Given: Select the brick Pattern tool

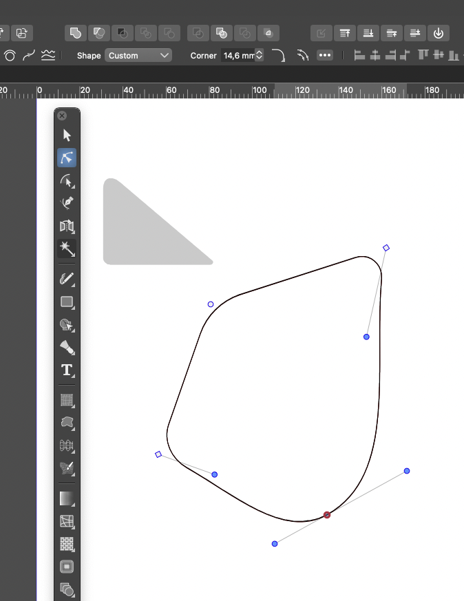Looking at the screenshot, I should (x=67, y=544).
